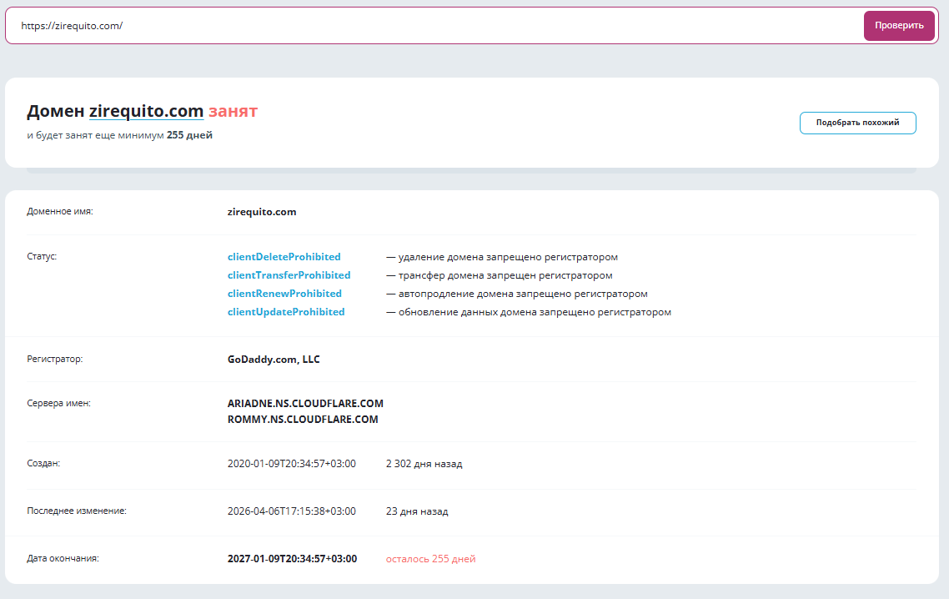Follow the clientTransferProhibited status link
Viewport: 949px width, 599px height.
pos(289,275)
